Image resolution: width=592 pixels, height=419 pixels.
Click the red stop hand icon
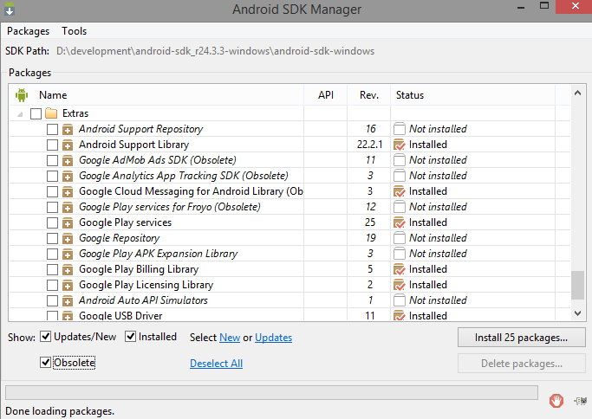[556, 400]
